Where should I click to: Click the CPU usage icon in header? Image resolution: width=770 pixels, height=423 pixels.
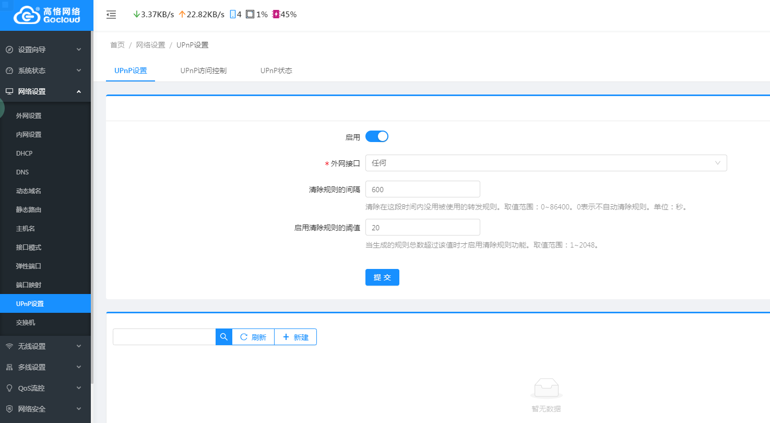250,15
